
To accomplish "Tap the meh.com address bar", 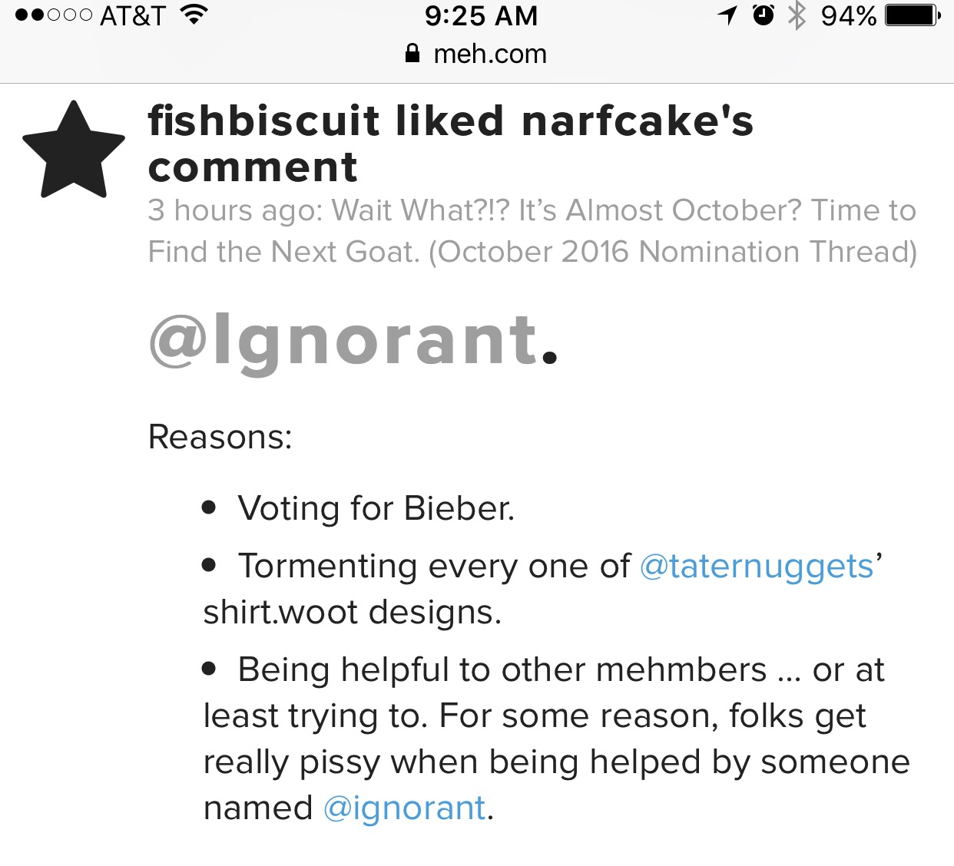I will point(476,54).
